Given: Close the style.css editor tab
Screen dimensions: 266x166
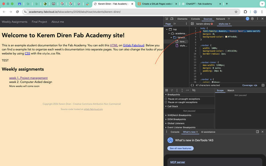Looking at the screenshot, I should pos(230,24).
